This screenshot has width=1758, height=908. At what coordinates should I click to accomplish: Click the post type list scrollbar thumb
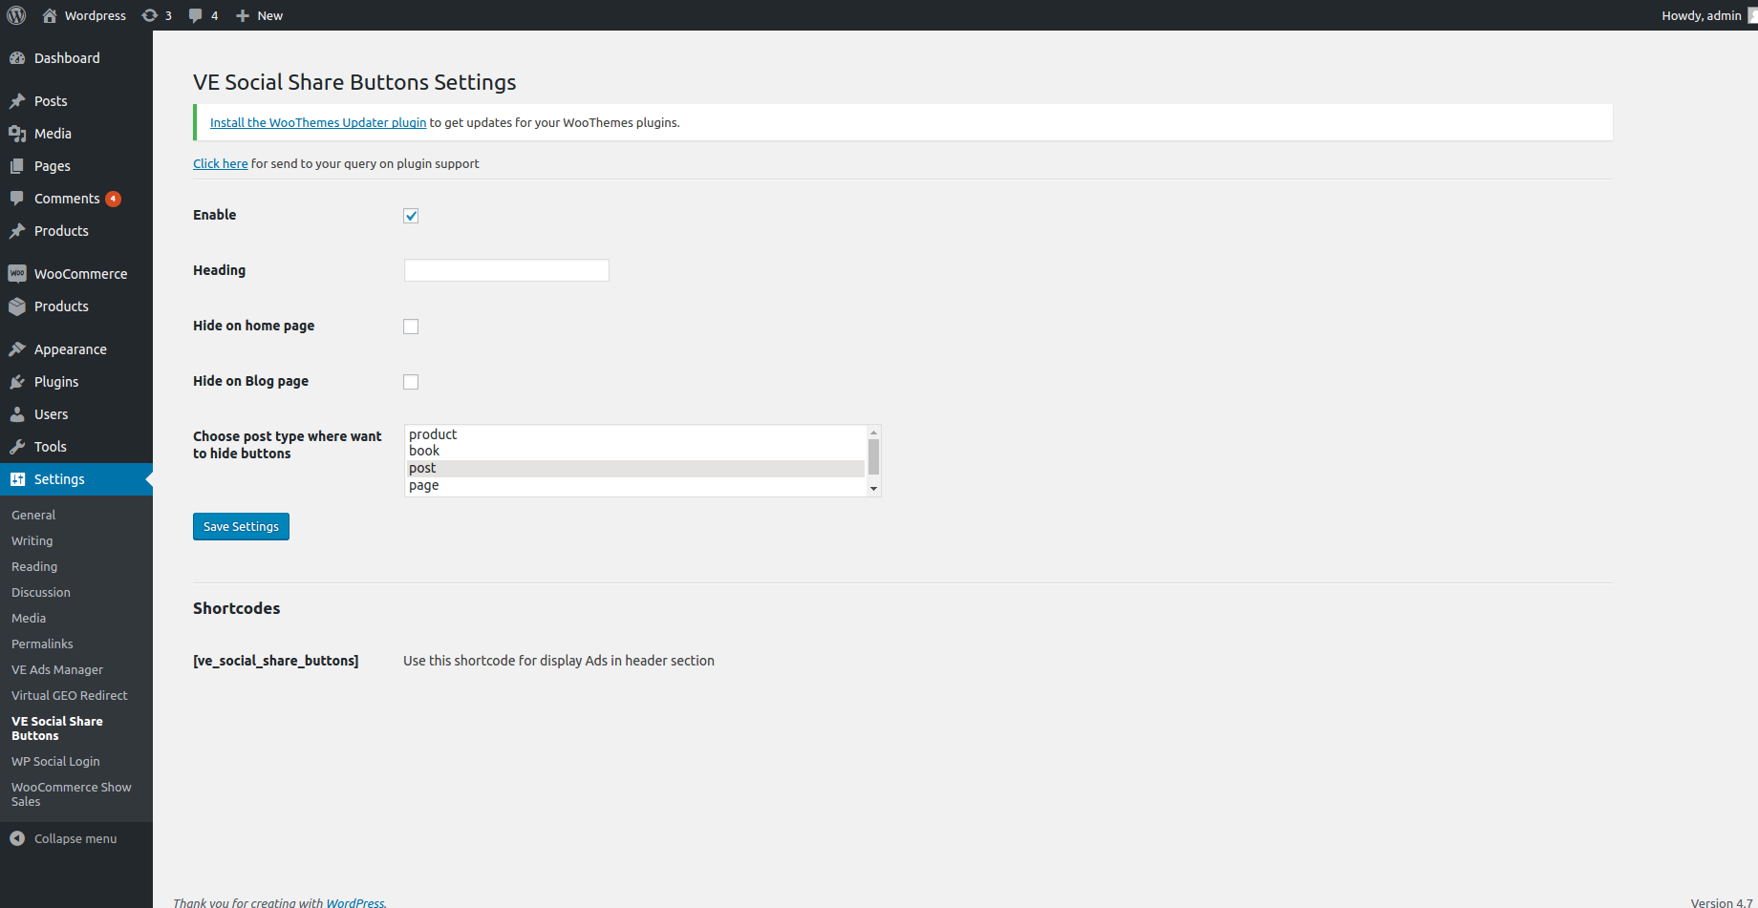tap(873, 457)
